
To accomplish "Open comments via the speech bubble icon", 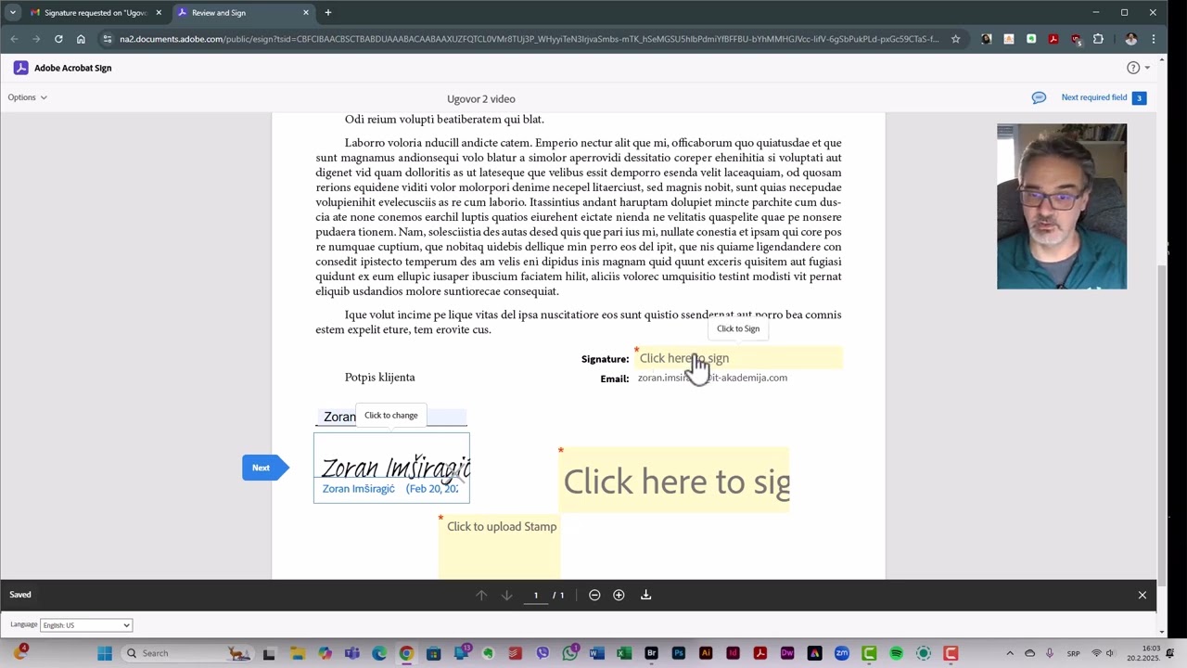I will click(x=1039, y=97).
